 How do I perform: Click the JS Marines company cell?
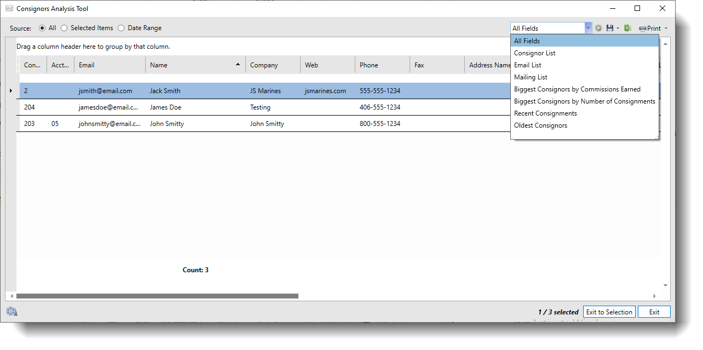[273, 91]
